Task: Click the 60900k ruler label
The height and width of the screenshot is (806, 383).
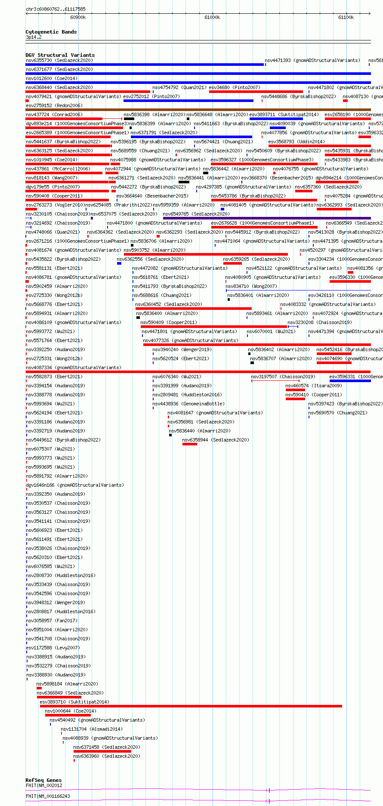Action: point(78,17)
